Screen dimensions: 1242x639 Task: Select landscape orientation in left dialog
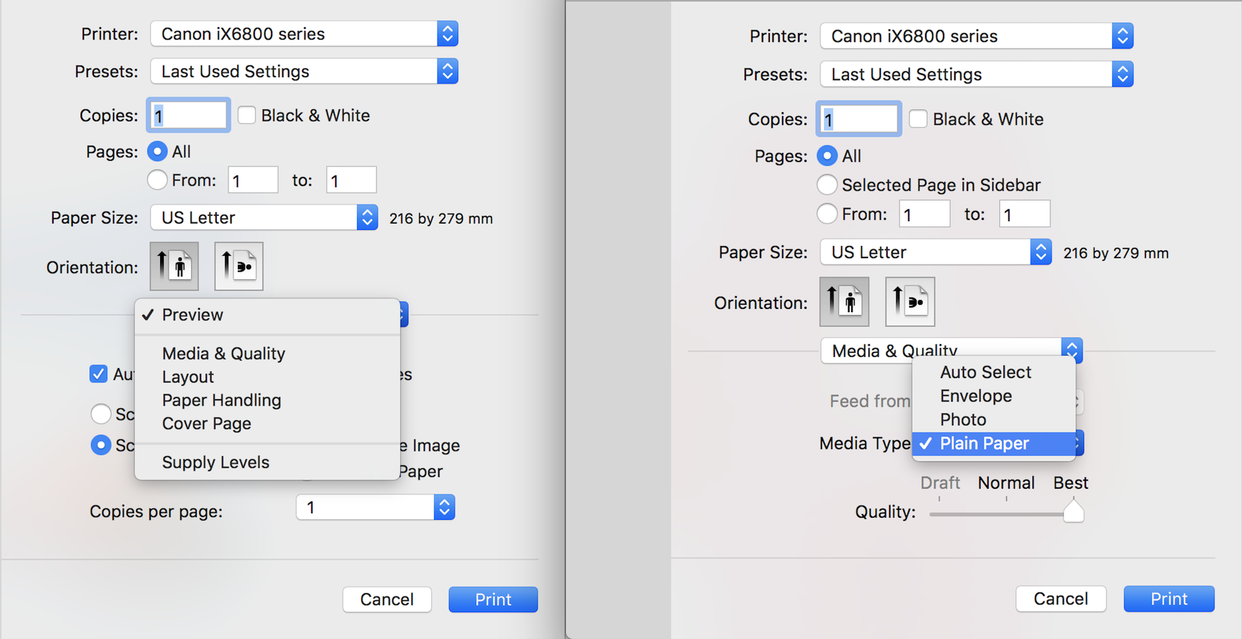click(238, 266)
